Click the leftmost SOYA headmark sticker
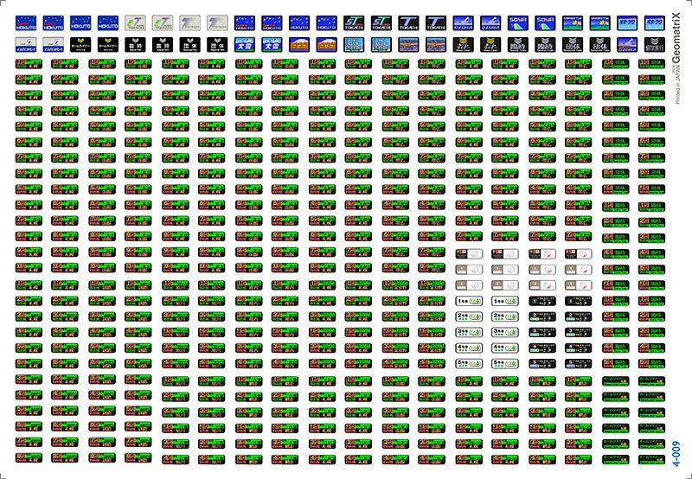Image resolution: width=692 pixels, height=479 pixels. pyautogui.click(x=517, y=22)
